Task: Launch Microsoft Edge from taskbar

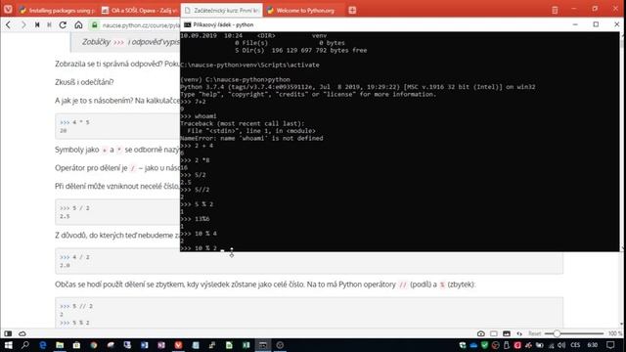Action: 43,345
